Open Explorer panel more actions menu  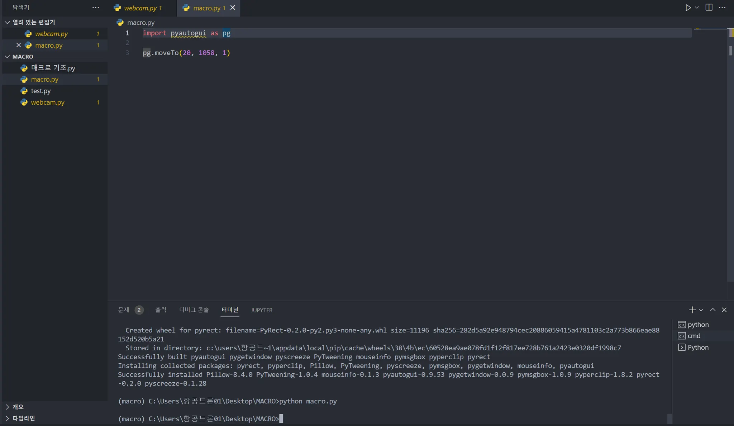click(x=95, y=8)
